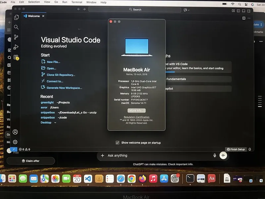Open the Run menu
The height and width of the screenshot is (199, 265).
tap(65, 2)
